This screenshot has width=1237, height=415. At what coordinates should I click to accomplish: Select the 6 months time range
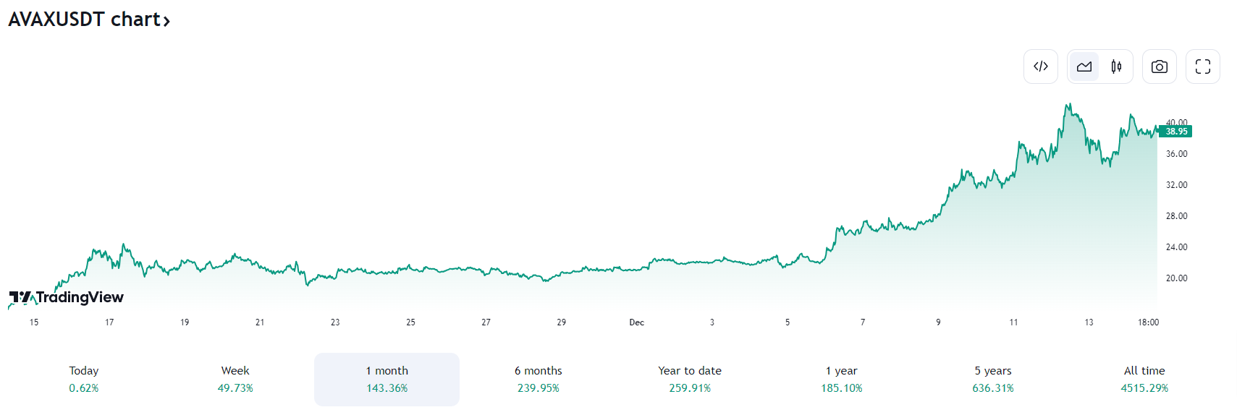(538, 379)
